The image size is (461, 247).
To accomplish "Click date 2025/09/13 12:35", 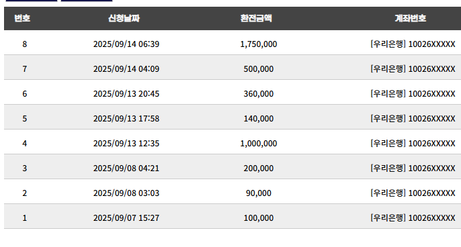I will click(126, 144).
